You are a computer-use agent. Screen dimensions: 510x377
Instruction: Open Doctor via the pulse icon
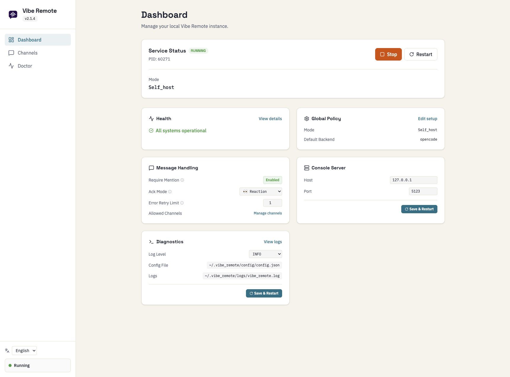[x=11, y=66]
